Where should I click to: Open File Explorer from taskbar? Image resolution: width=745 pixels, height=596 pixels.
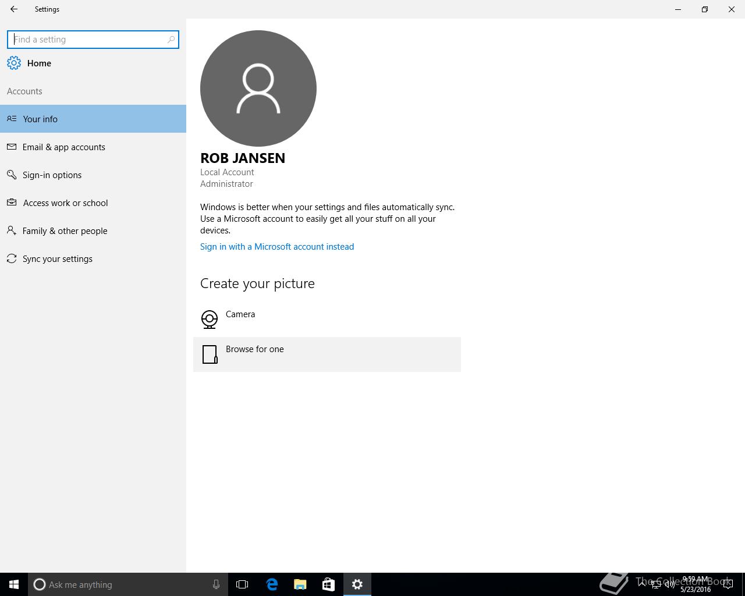(x=300, y=584)
